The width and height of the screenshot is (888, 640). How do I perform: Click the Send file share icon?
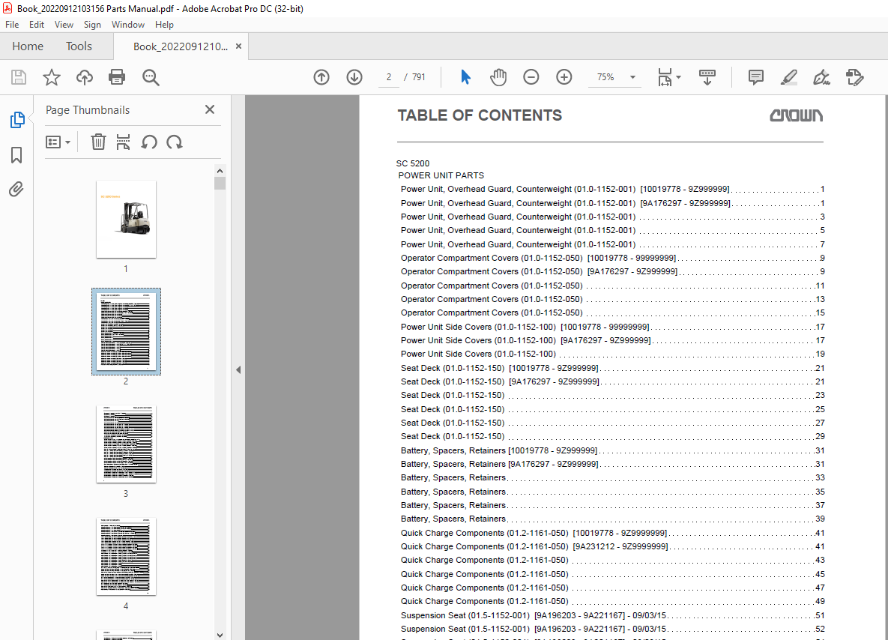point(854,77)
